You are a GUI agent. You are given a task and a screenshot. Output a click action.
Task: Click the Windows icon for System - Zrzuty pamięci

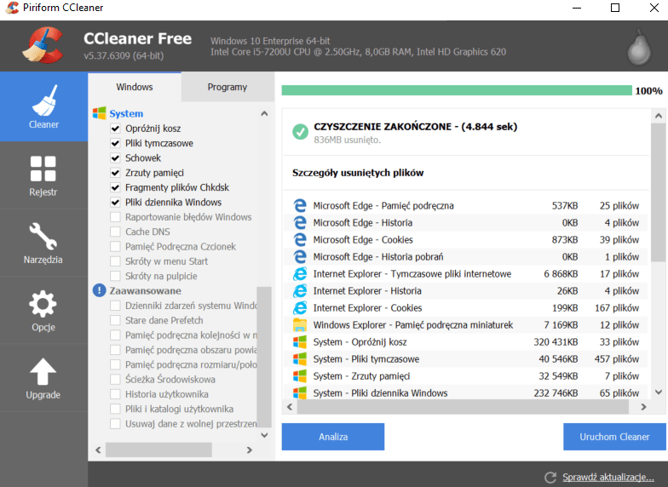click(x=300, y=376)
